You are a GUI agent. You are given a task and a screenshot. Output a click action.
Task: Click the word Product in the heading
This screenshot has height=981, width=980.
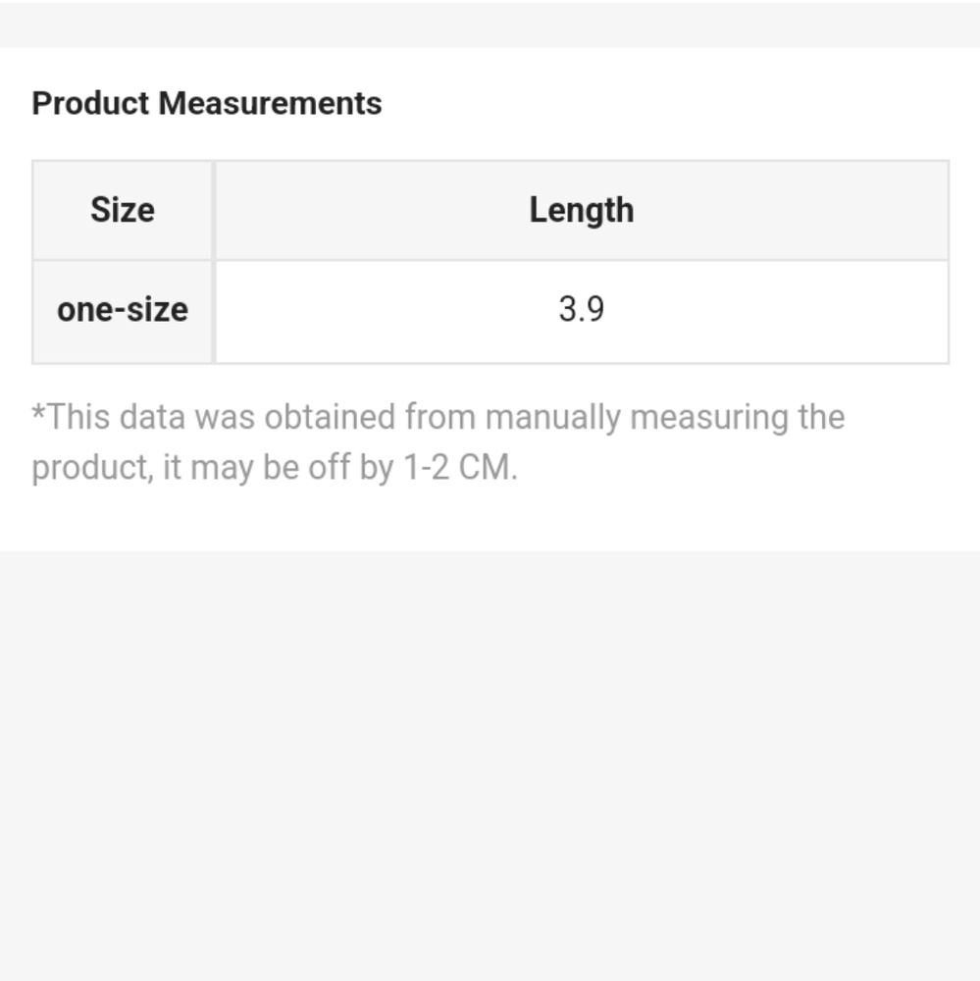[x=90, y=103]
